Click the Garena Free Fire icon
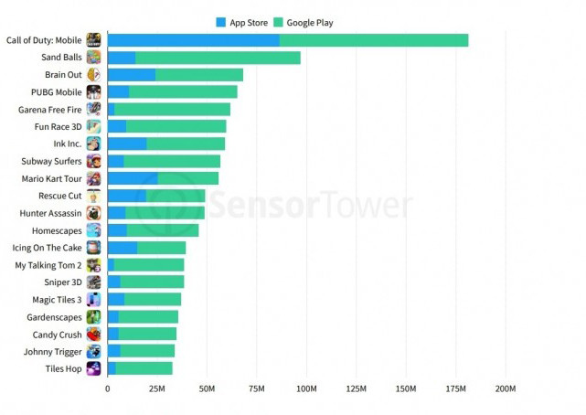Image resolution: width=586 pixels, height=415 pixels. tap(93, 109)
